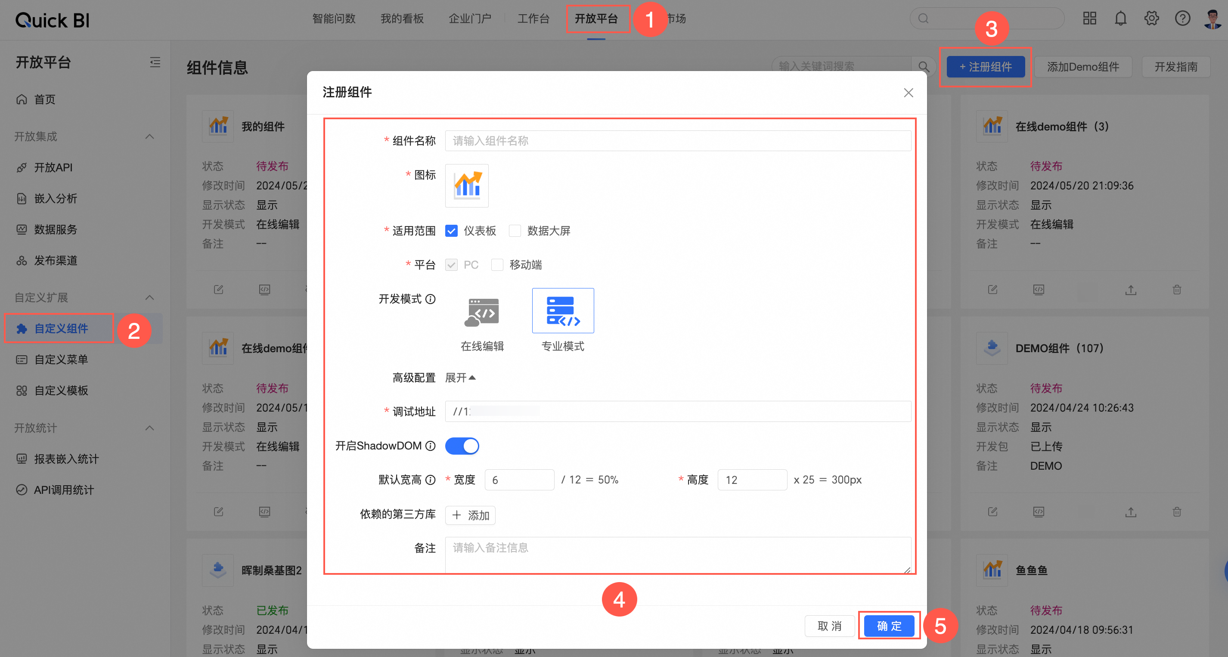Collapse the sidebar with the menu fold icon

155,62
